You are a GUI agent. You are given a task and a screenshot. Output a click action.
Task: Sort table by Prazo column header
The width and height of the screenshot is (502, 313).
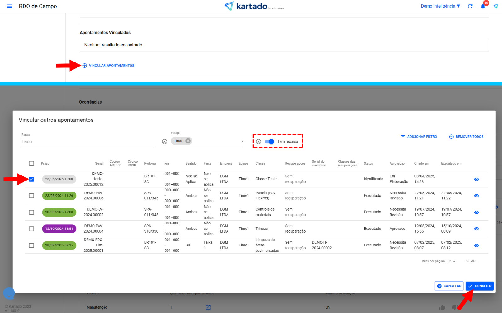[45, 164]
